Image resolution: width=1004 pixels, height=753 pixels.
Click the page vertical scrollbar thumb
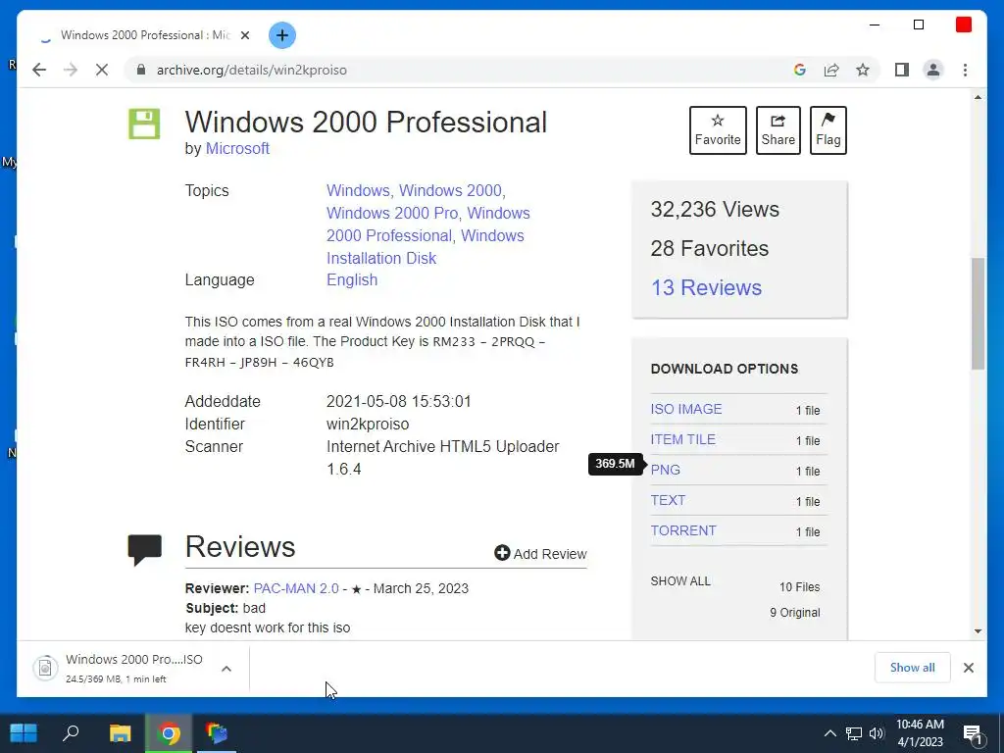click(978, 314)
